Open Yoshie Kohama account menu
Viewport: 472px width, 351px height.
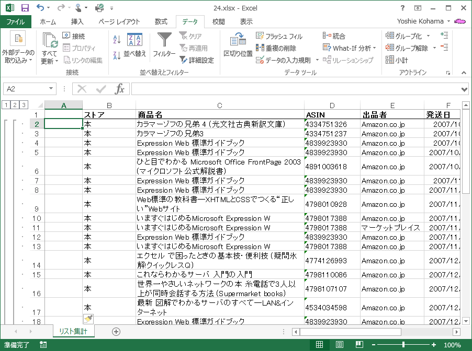tap(423, 21)
